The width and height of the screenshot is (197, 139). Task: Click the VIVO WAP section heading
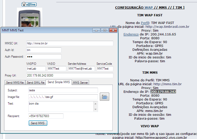[x=150, y=126]
